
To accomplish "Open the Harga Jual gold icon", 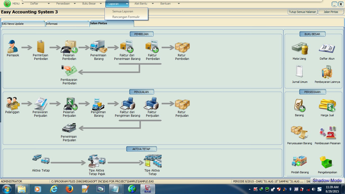I will click(327, 106).
